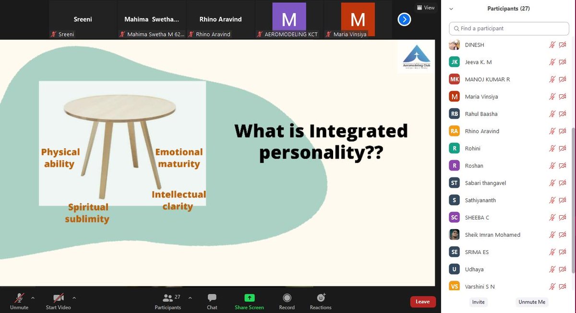Expand participants options arrow in toolbar

[x=190, y=297]
